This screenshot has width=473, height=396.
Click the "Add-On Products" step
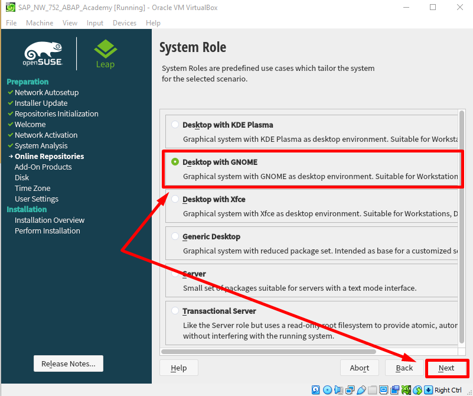(x=43, y=167)
